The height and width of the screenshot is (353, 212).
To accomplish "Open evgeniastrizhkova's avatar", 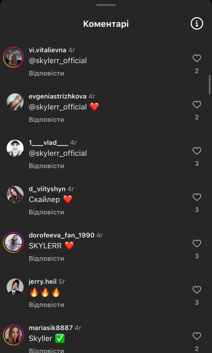I will [x=15, y=102].
